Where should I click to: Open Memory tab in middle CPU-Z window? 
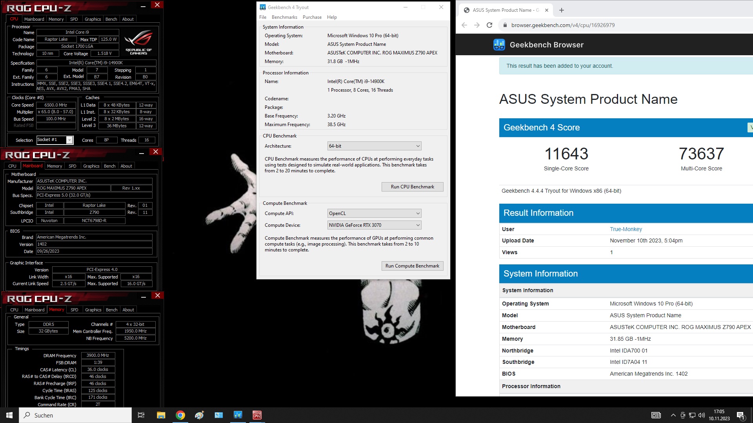click(x=55, y=166)
